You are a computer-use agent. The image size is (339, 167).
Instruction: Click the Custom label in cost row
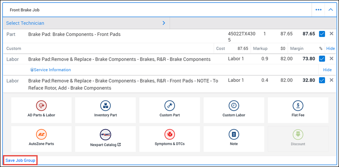click(14, 49)
